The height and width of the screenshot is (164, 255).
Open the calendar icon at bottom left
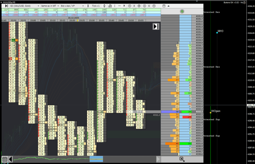tap(5, 159)
